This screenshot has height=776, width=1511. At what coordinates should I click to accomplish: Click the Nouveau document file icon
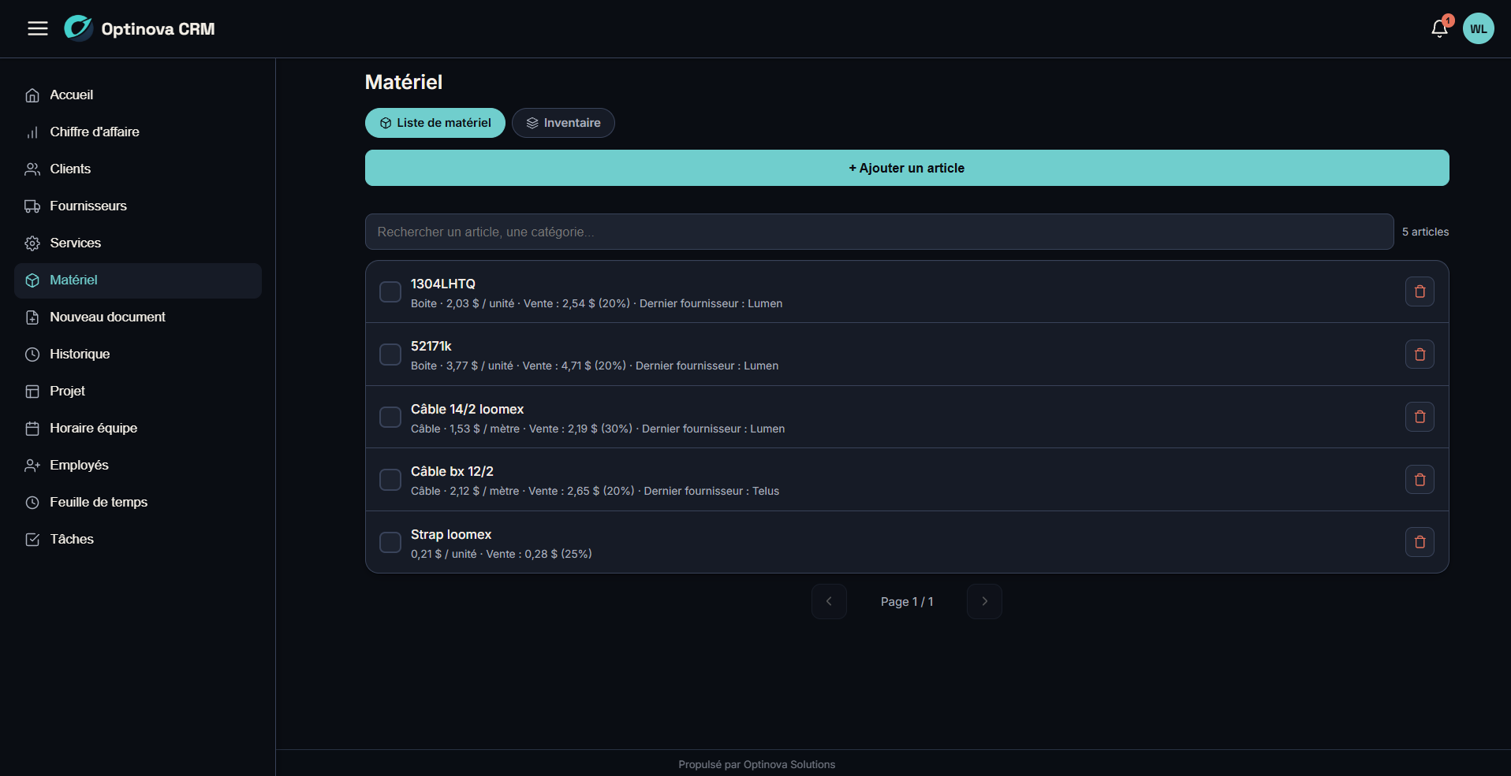click(32, 317)
